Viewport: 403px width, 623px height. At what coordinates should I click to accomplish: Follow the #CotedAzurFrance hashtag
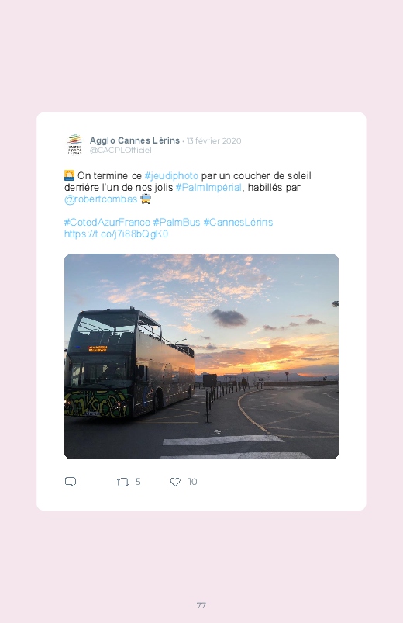click(x=107, y=222)
